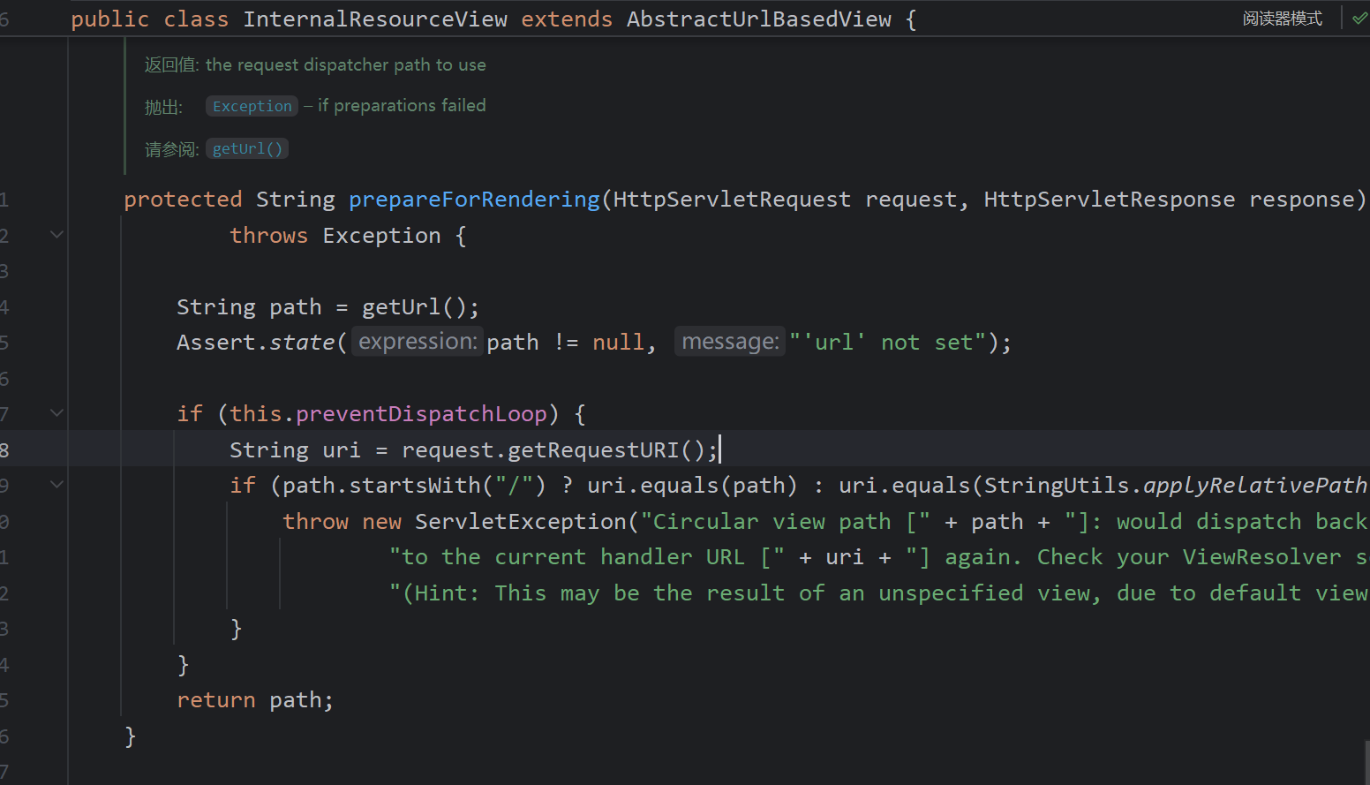The height and width of the screenshot is (785, 1370).
Task: Collapse the path.startsWith if-block fold arrow
Action: 56,485
